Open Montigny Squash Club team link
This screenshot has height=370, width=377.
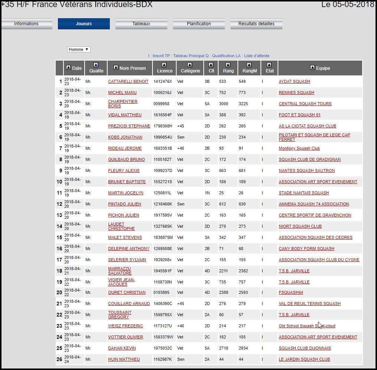299,148
